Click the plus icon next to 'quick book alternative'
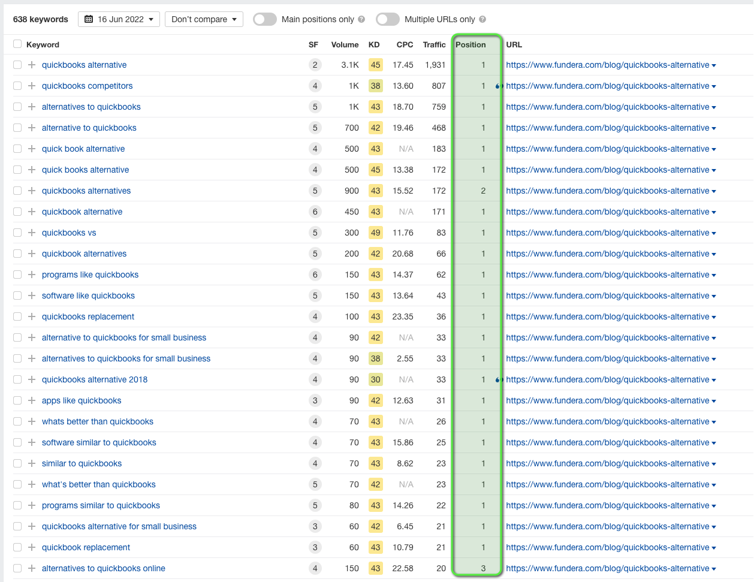 tap(32, 149)
